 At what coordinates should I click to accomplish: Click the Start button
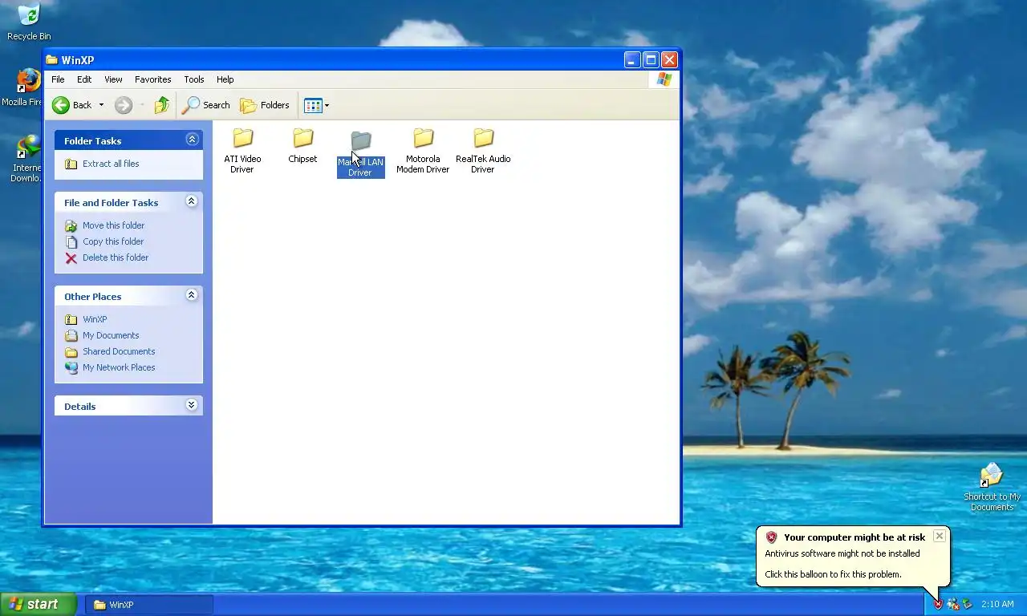pos(39,605)
